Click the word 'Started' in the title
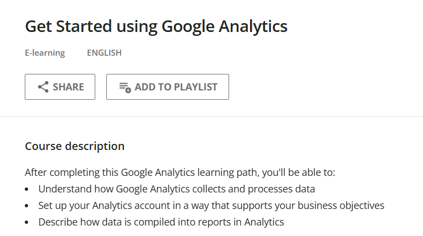423x236 pixels. [85, 26]
